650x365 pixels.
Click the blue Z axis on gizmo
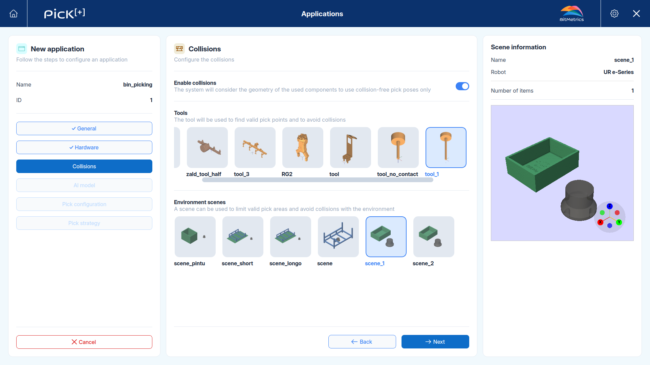pos(610,206)
